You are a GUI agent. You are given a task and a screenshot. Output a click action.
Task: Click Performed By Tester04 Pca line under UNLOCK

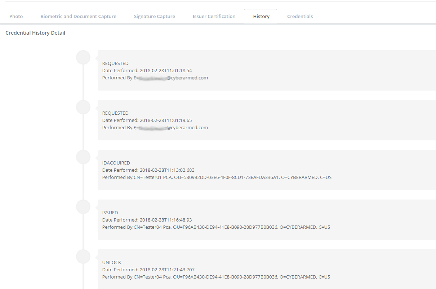point(216,277)
